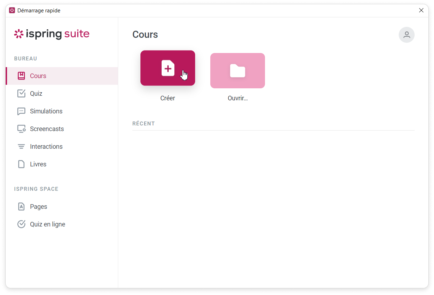The height and width of the screenshot is (295, 434).
Task: Choose the Interactions text in sidebar
Action: coord(46,147)
